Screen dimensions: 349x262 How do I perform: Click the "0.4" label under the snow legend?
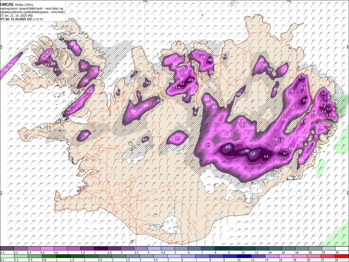pyautogui.click(x=29, y=252)
